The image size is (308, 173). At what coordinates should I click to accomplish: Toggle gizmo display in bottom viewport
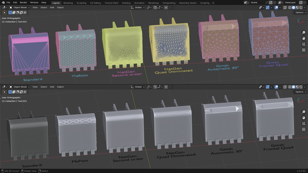pos(268,86)
